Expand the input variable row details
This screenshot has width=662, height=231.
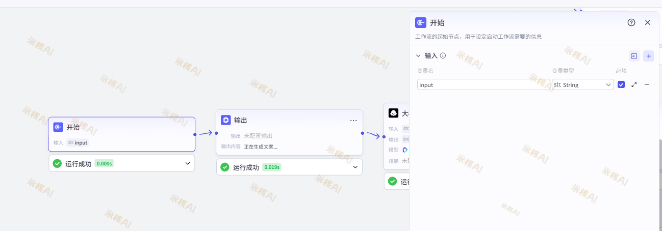(x=634, y=84)
